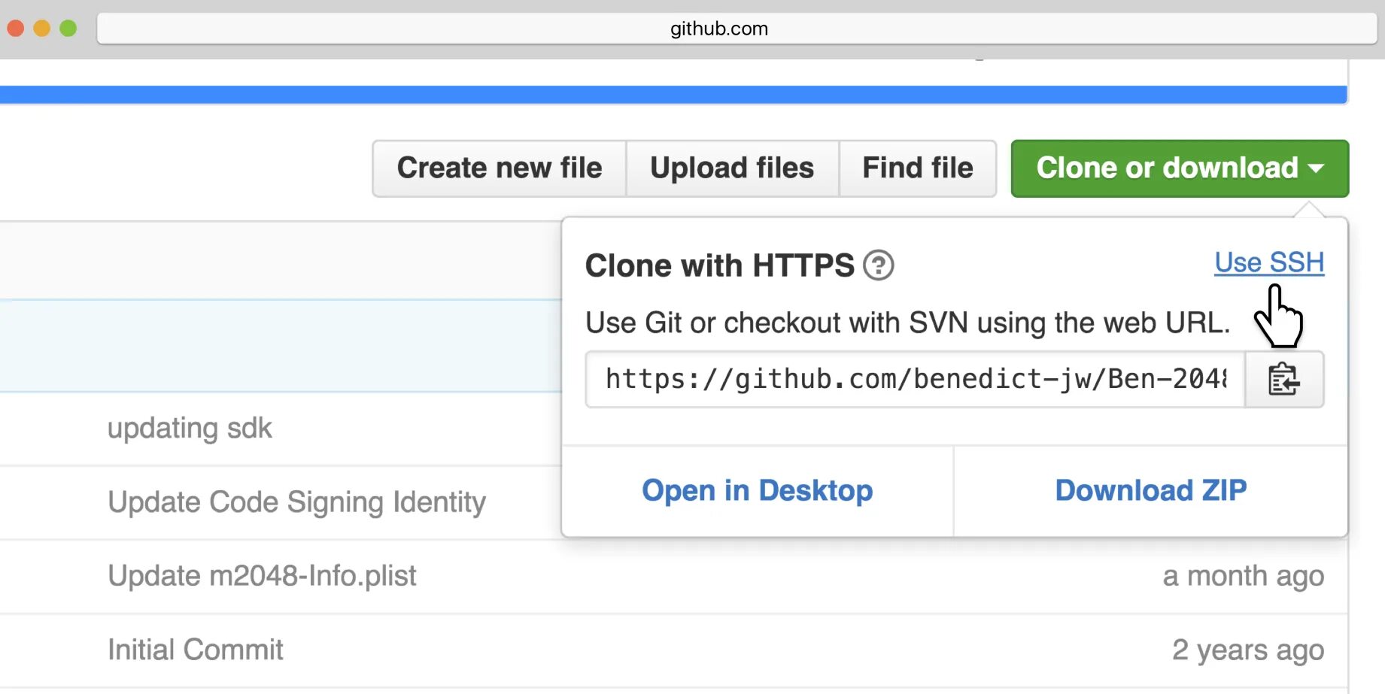Click the github.com address bar
This screenshot has height=694, width=1385.
pyautogui.click(x=737, y=29)
